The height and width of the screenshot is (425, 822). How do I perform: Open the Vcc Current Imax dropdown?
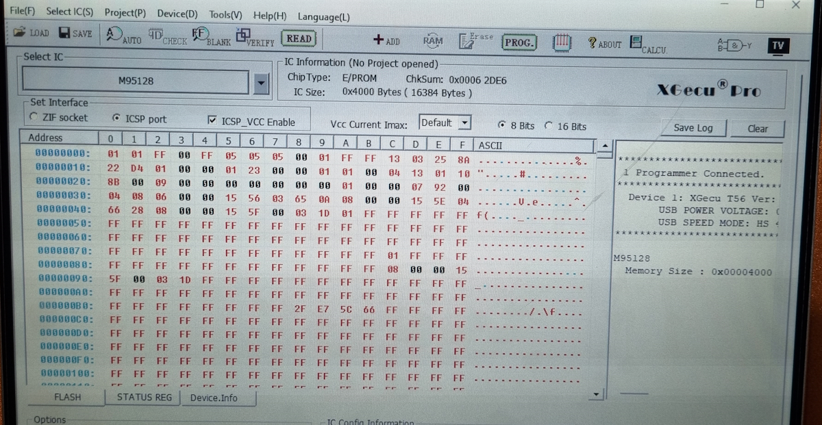coord(465,123)
